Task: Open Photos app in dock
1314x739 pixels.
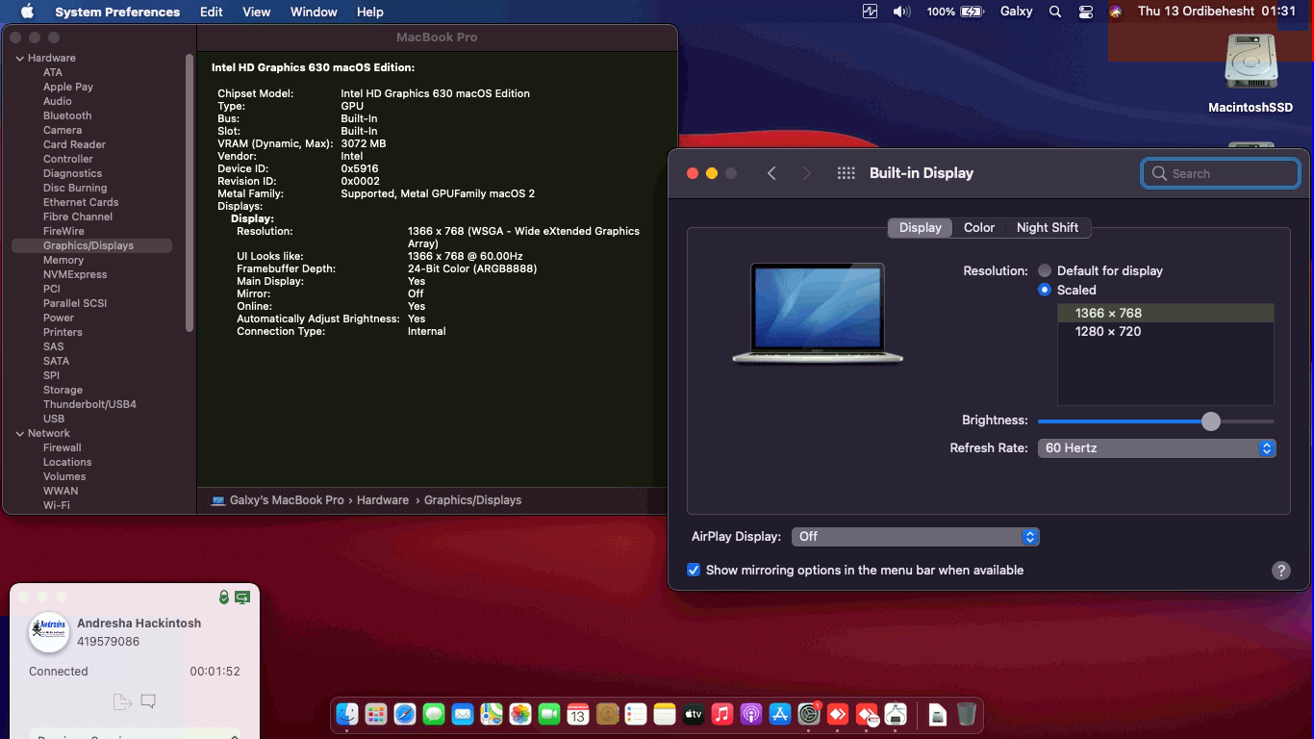Action: [520, 714]
